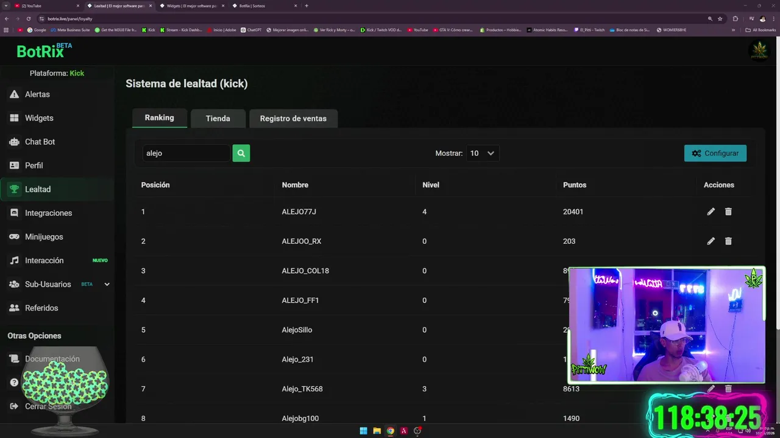Open the Mostrar rows-per-page dropdown
This screenshot has width=780, height=438.
[x=482, y=153]
